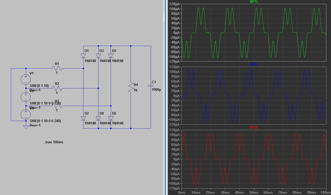Click the resistor R3 symbol
Viewport: 331px width, 195px height.
click(57, 106)
